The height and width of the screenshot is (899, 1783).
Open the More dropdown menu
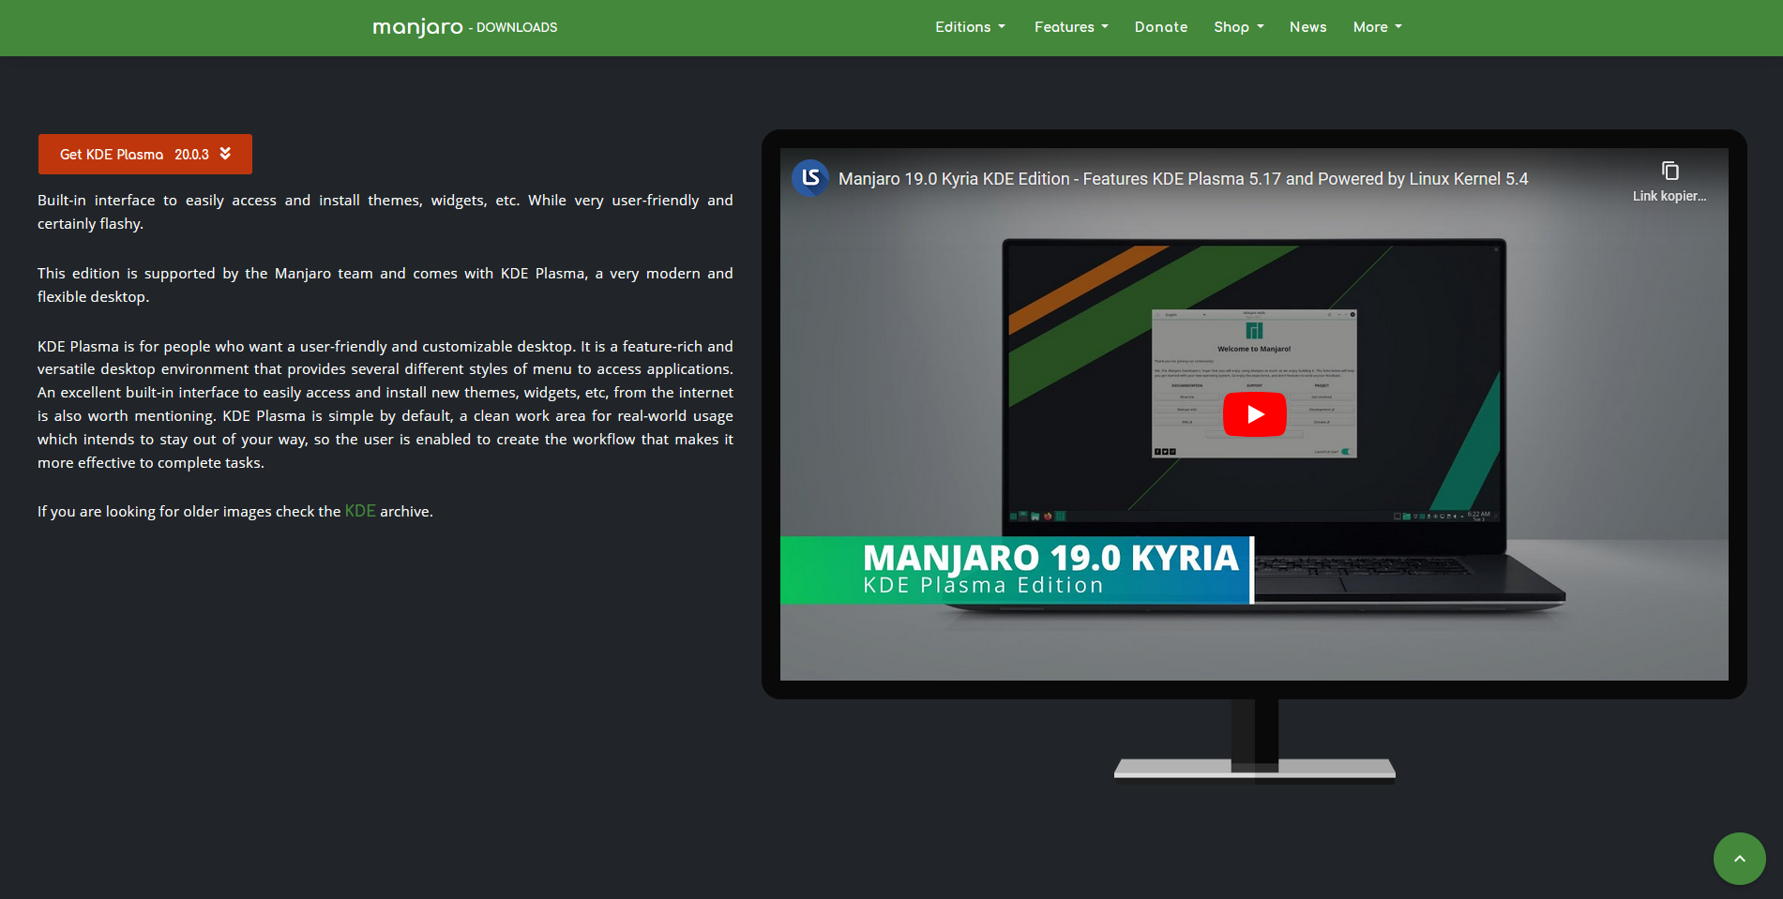(x=1377, y=27)
